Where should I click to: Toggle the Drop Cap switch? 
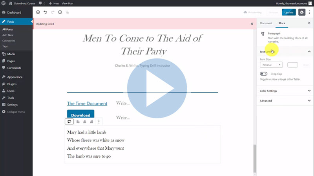(x=263, y=74)
